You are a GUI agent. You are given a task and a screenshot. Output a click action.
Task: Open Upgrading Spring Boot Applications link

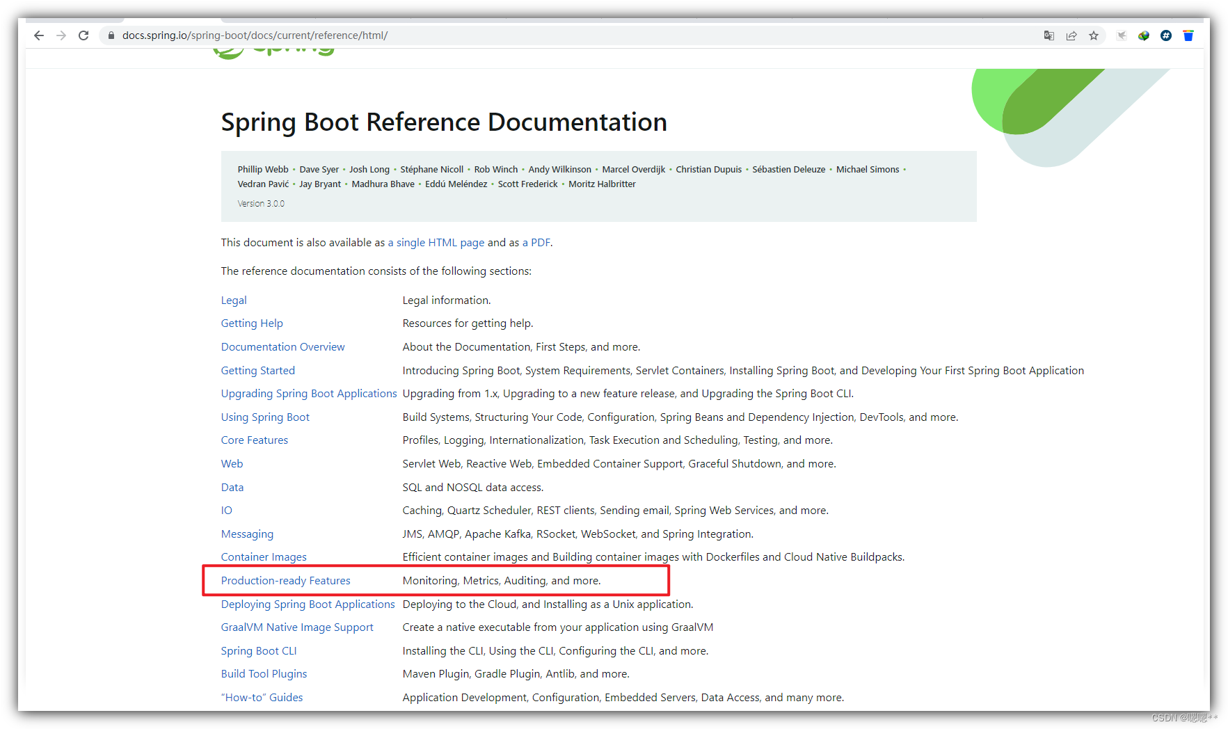tap(309, 393)
